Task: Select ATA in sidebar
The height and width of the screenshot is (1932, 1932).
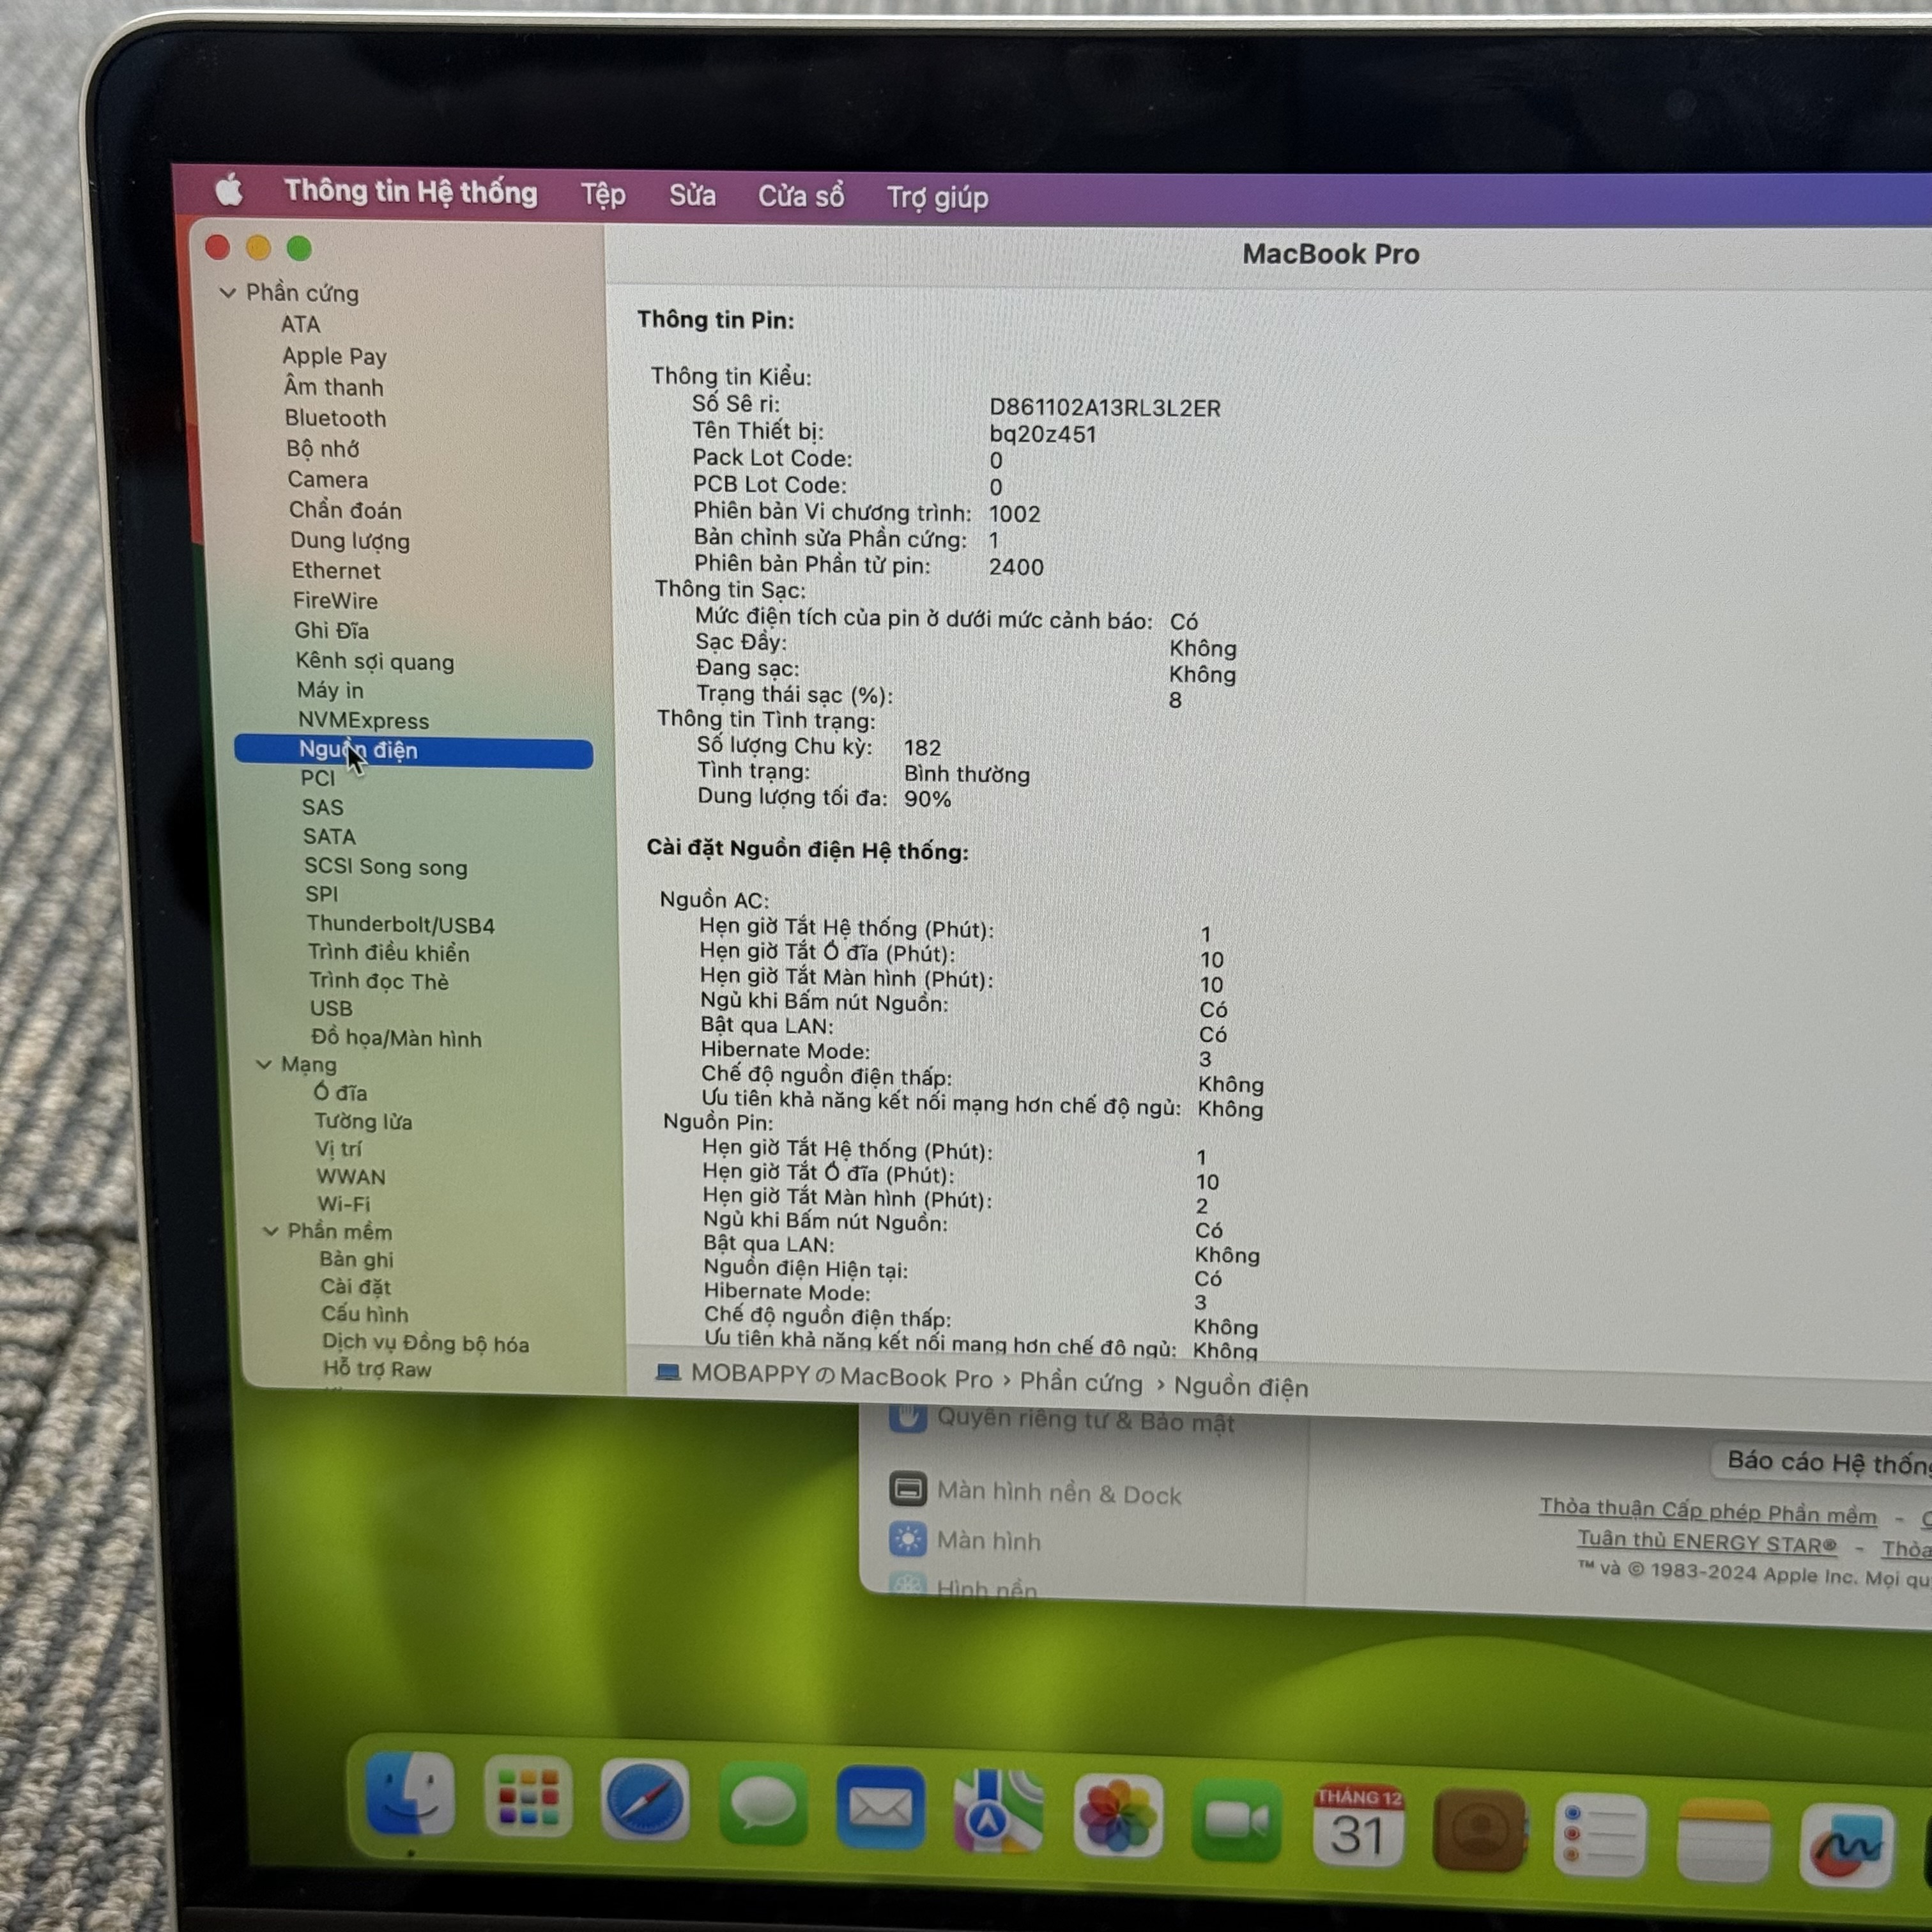Action: pos(300,324)
